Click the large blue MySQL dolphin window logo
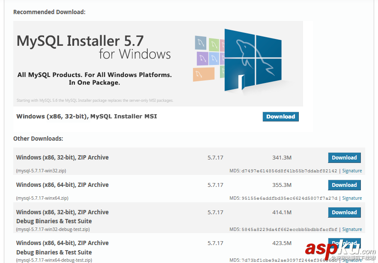 (253, 59)
